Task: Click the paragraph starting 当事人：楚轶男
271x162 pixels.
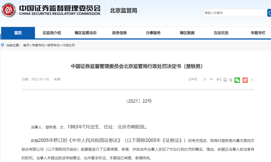Action: tap(89, 127)
